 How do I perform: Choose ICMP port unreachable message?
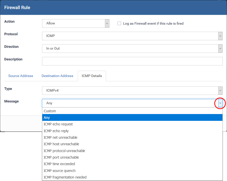click(61, 157)
